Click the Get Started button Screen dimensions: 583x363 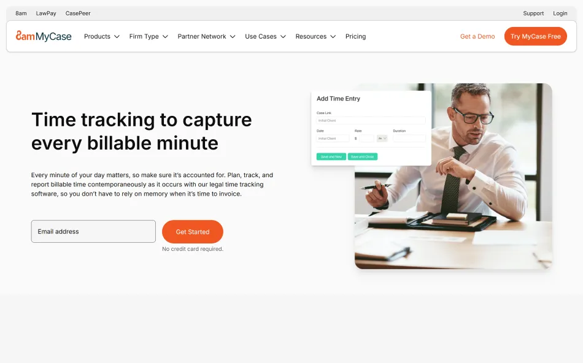pyautogui.click(x=193, y=232)
